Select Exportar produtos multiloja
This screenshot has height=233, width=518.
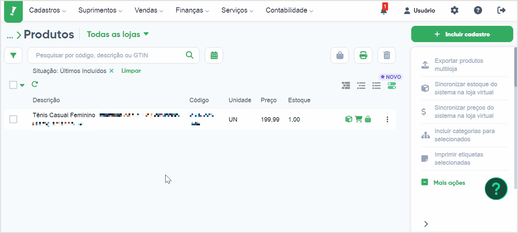pyautogui.click(x=465, y=65)
